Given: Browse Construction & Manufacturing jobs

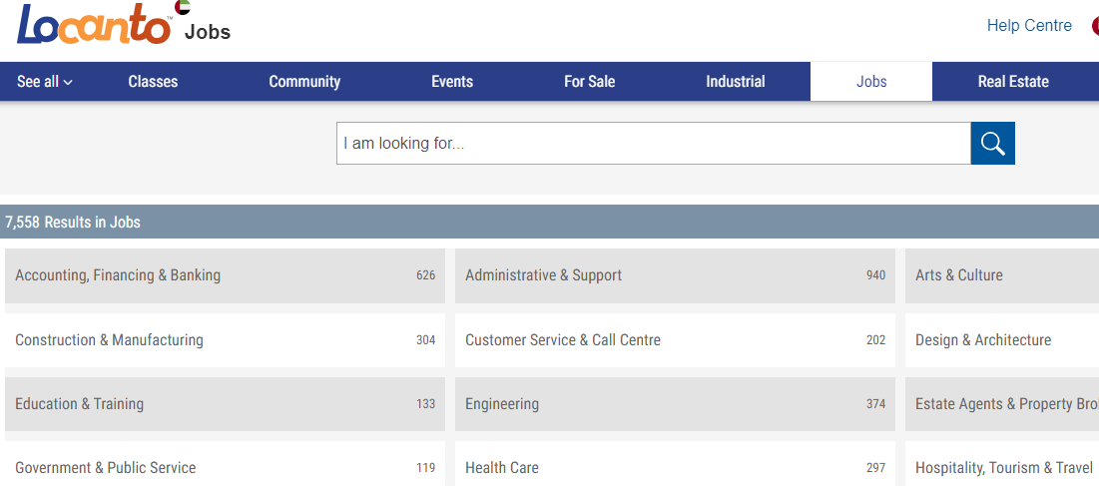Looking at the screenshot, I should tap(109, 340).
